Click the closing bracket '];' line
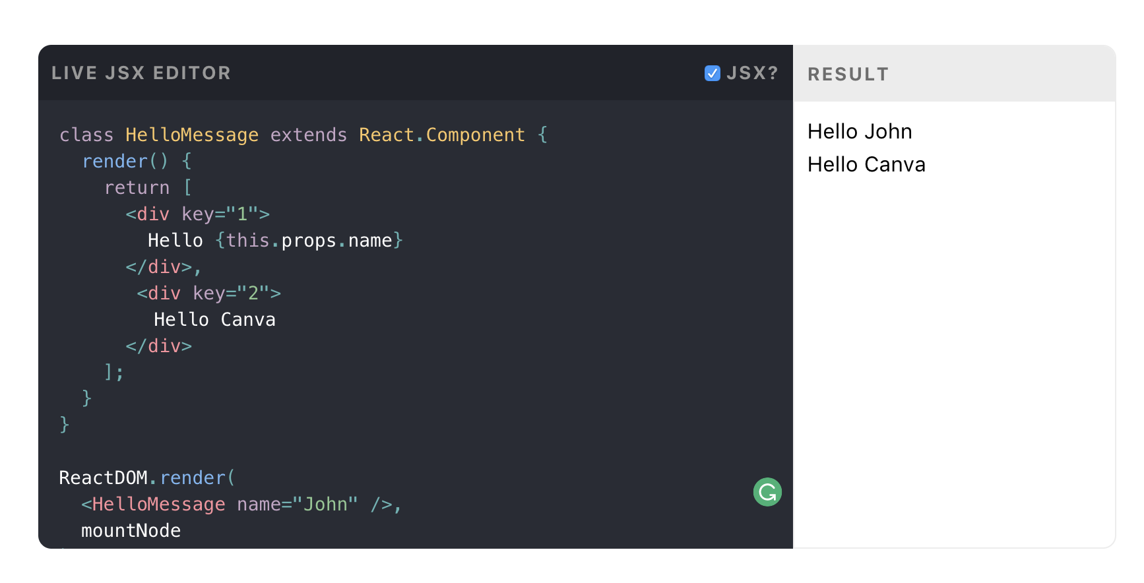 click(114, 373)
